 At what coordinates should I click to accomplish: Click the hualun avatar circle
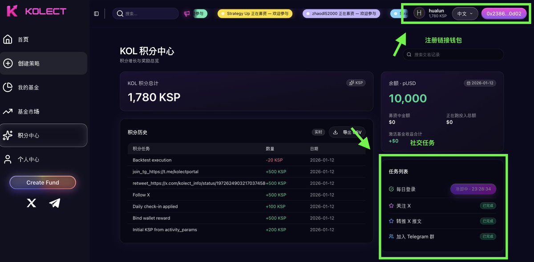pyautogui.click(x=419, y=13)
